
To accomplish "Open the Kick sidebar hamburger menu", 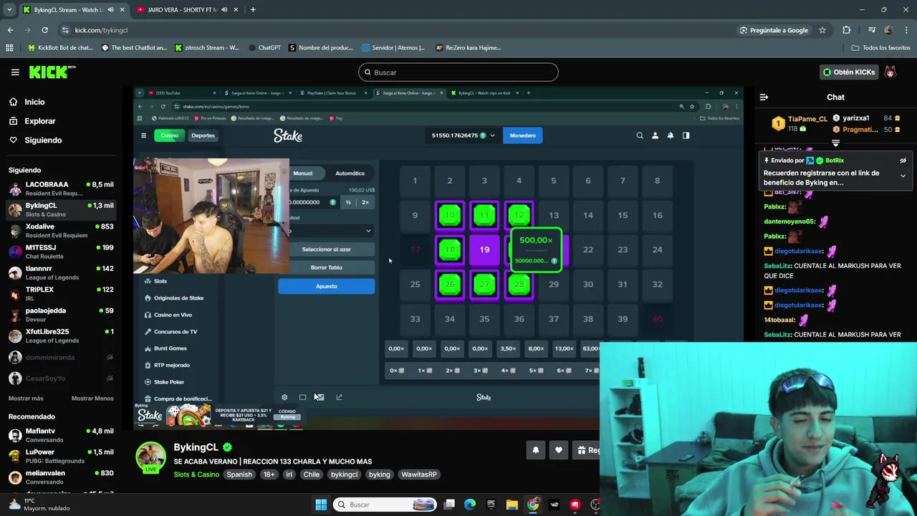I will [x=15, y=72].
